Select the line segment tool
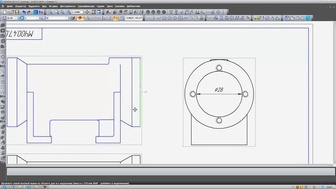 (159, 18)
